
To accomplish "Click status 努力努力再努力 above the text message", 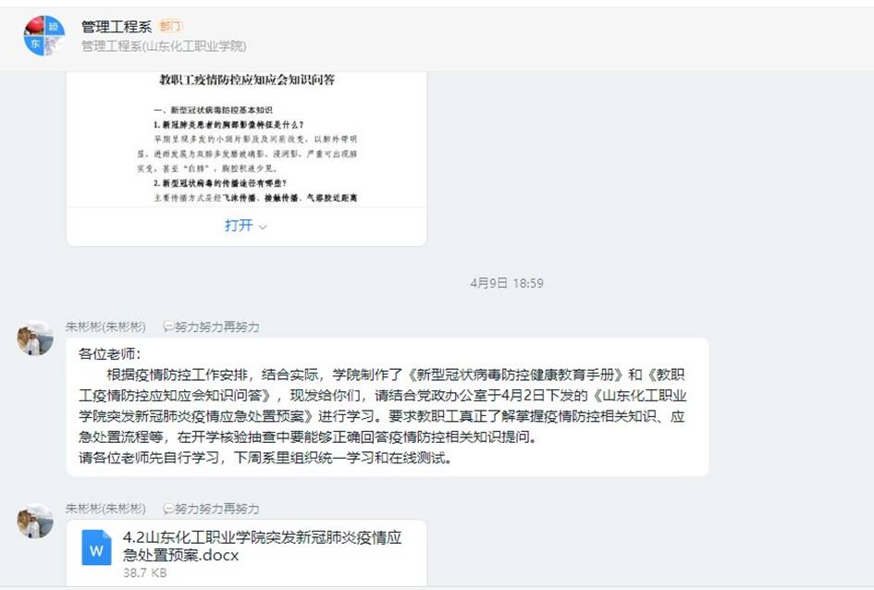I will pyautogui.click(x=216, y=327).
